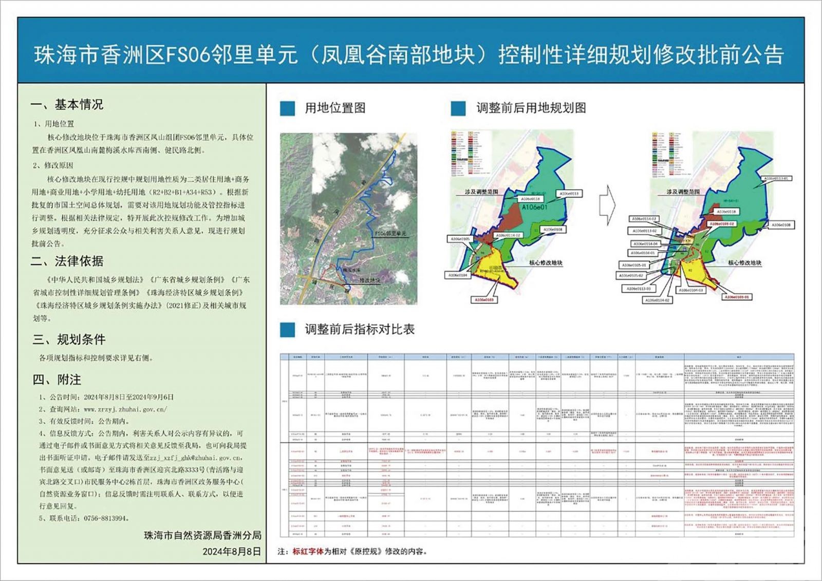Click the section title 调整前后指标对比表

(360, 330)
